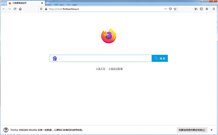Click the notification question mark icon
This screenshot has height=135, width=218.
pos(6,130)
